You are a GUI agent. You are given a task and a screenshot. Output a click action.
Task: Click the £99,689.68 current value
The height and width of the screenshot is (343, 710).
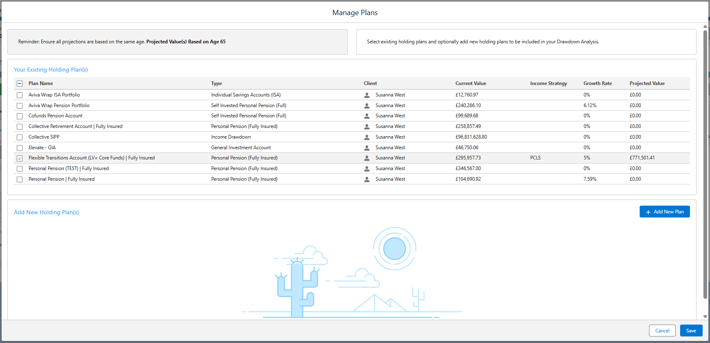click(x=467, y=116)
